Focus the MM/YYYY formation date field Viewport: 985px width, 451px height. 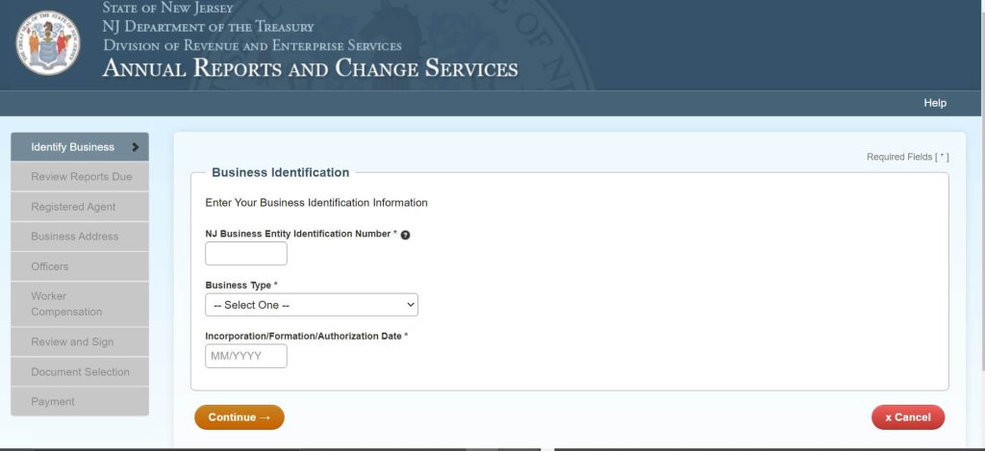(x=246, y=357)
